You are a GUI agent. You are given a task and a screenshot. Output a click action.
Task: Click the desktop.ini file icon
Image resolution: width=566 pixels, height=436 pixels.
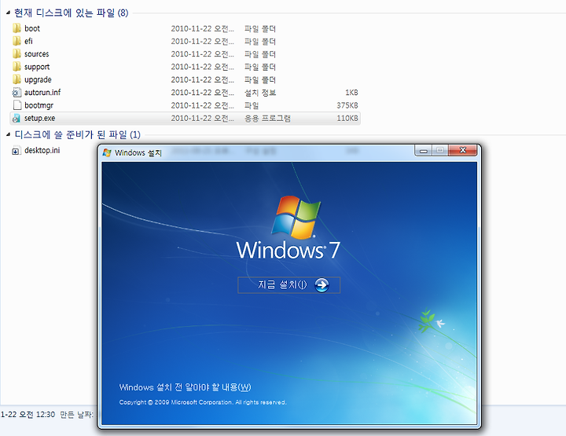[x=17, y=151]
